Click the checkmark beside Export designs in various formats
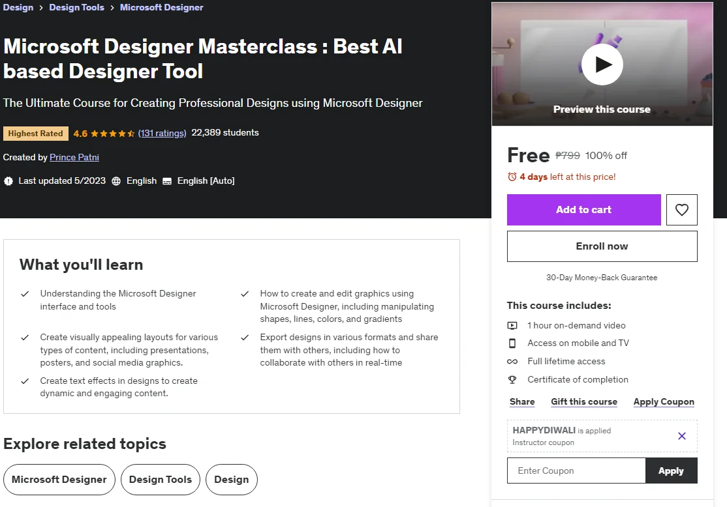The height and width of the screenshot is (507, 727). click(x=245, y=338)
